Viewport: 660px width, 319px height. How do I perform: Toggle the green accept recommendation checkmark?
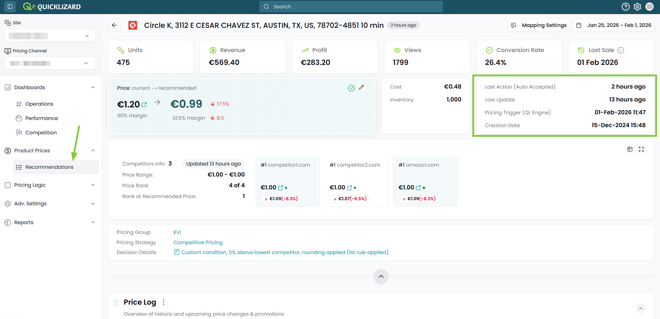pos(351,88)
